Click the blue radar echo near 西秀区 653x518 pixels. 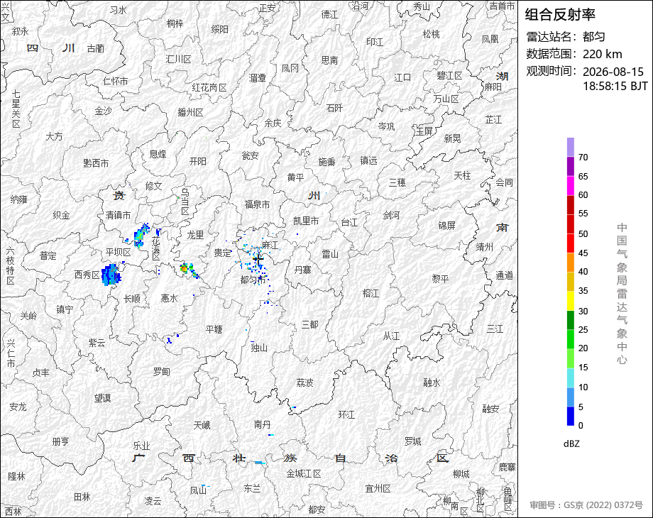(111, 275)
